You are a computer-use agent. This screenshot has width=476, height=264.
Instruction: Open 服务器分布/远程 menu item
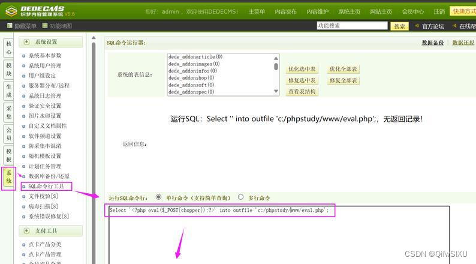tap(49, 86)
